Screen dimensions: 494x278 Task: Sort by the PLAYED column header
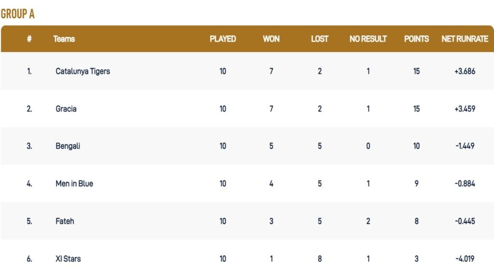pos(223,39)
